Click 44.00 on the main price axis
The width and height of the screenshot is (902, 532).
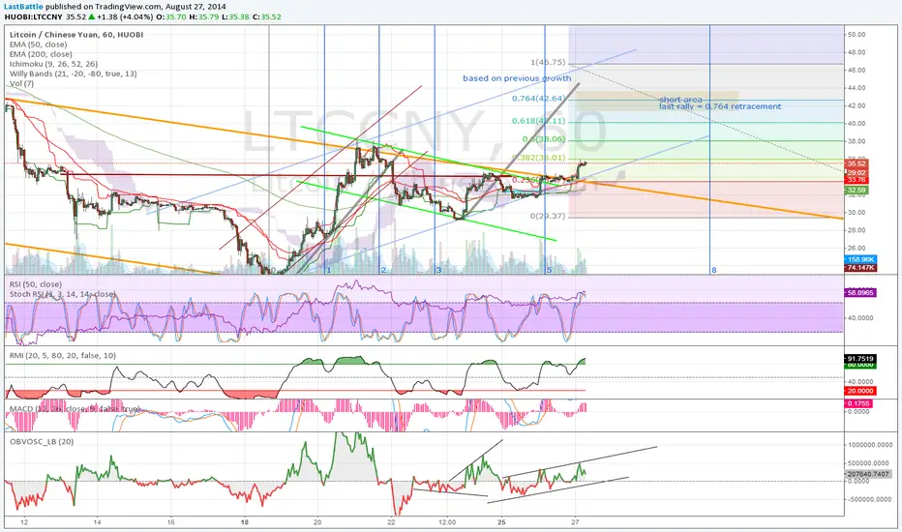pos(856,88)
